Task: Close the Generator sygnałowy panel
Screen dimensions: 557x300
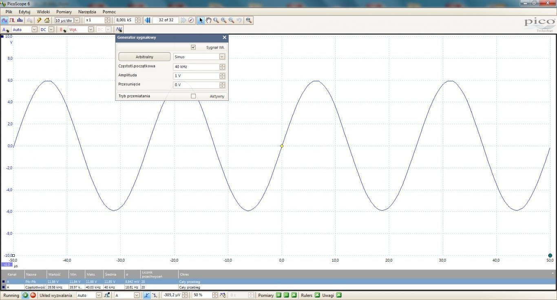Action: click(224, 37)
